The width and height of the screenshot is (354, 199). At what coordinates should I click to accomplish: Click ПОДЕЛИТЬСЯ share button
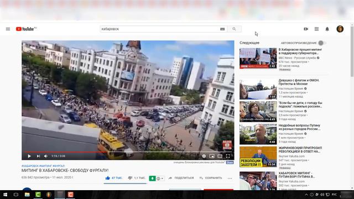[x=181, y=178]
